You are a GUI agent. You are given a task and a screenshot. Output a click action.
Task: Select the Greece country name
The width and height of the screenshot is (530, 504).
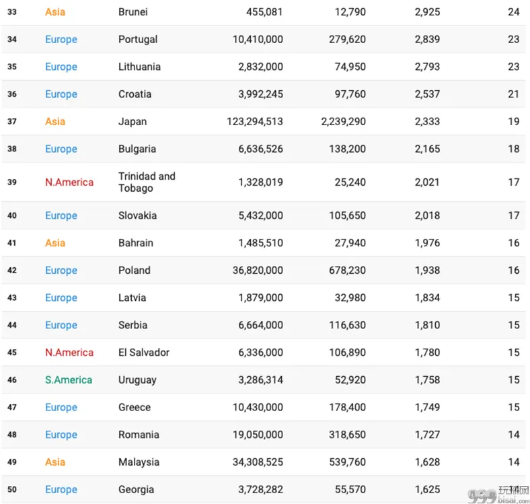135,407
